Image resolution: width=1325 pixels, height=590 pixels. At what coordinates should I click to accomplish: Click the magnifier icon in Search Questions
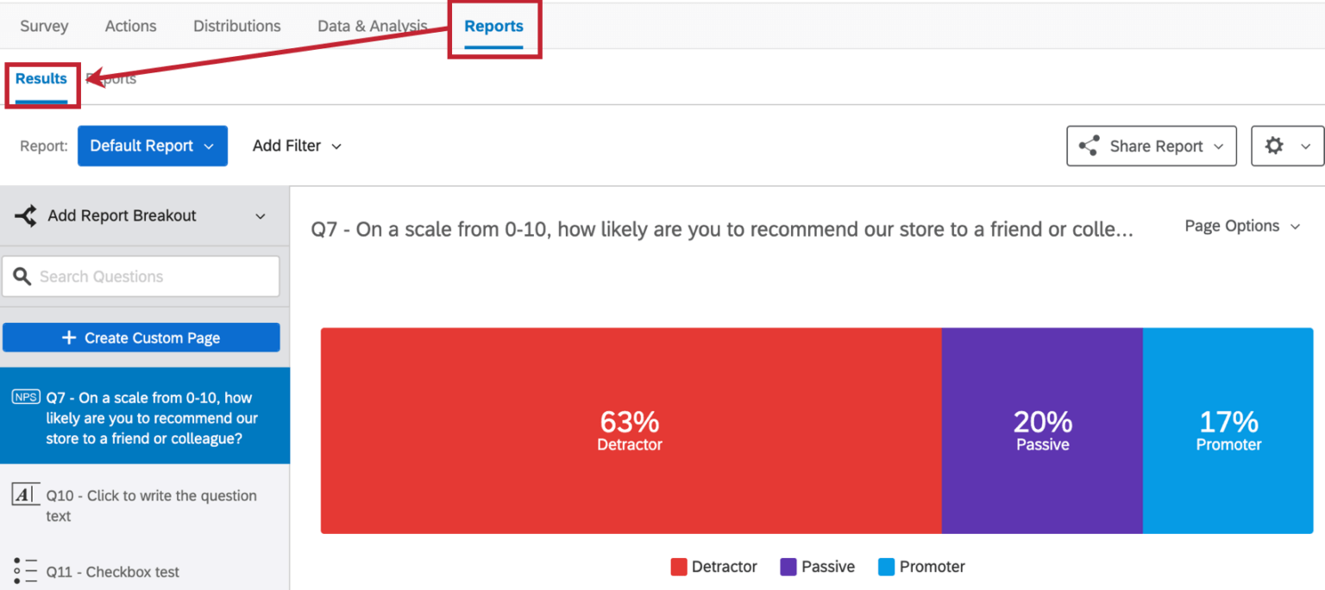click(22, 276)
